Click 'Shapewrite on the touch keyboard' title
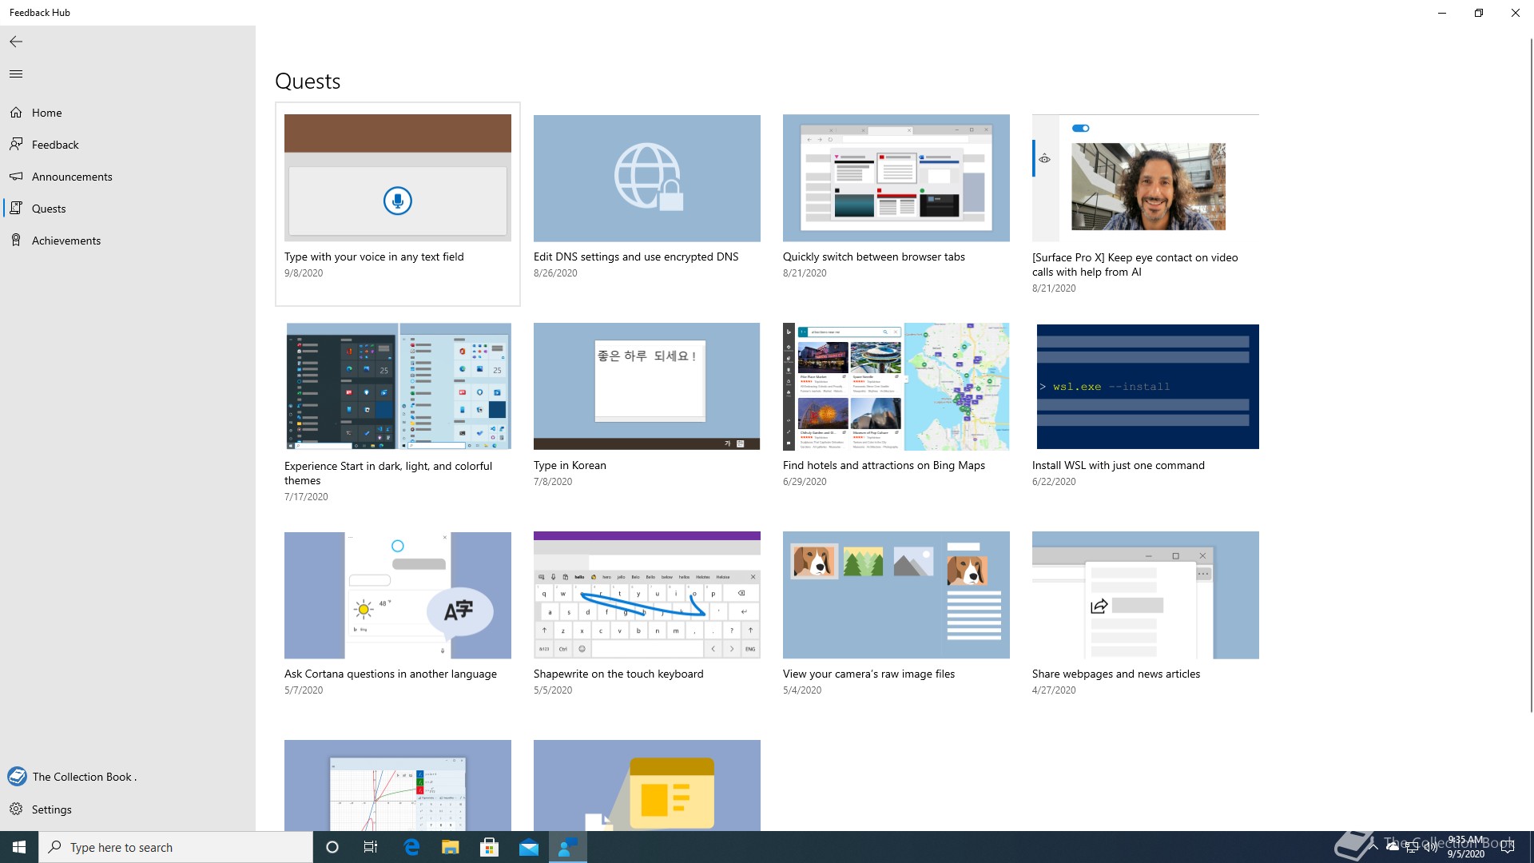The image size is (1534, 863). pyautogui.click(x=618, y=674)
